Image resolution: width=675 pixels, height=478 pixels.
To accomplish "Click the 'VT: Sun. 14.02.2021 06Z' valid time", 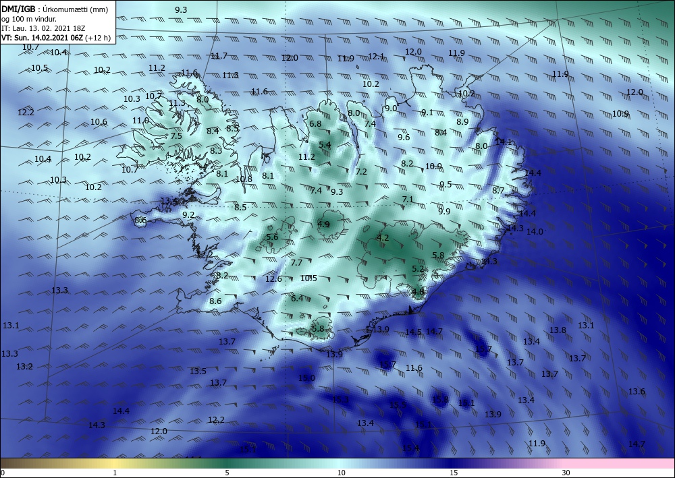I will pos(43,38).
